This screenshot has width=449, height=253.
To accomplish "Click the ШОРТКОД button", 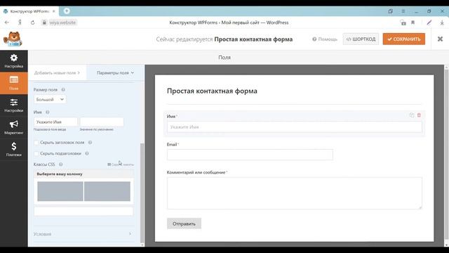I will pyautogui.click(x=361, y=39).
